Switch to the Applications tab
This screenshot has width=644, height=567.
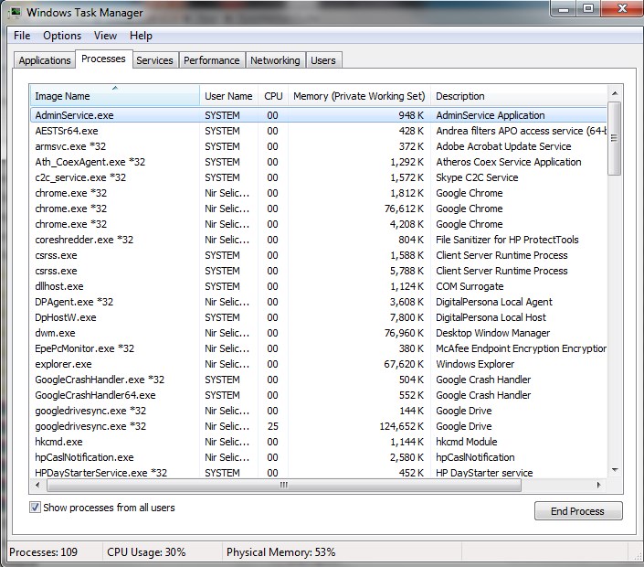click(45, 60)
